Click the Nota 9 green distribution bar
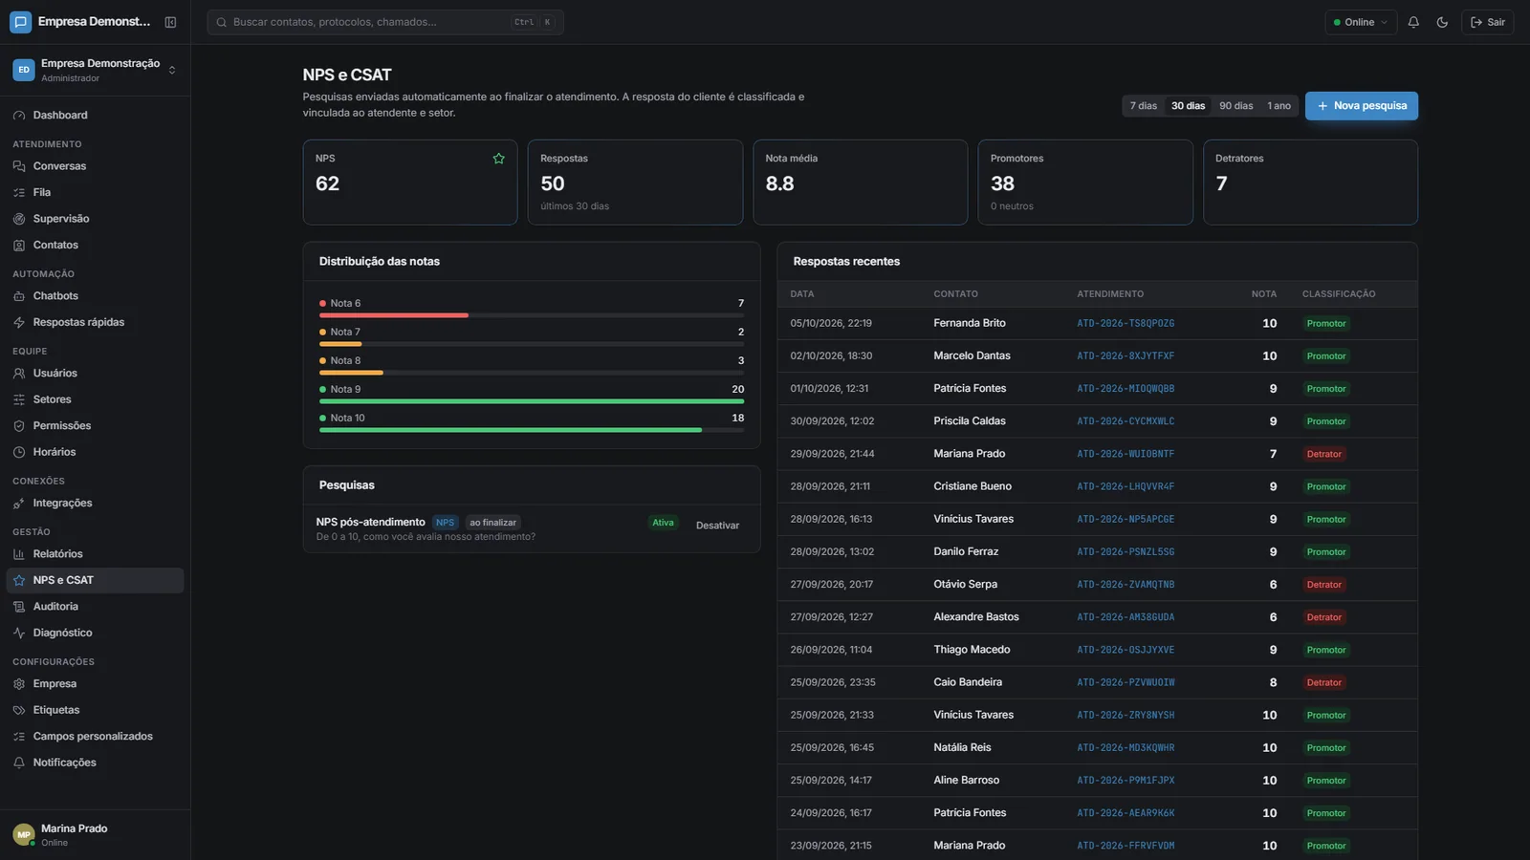 (532, 401)
